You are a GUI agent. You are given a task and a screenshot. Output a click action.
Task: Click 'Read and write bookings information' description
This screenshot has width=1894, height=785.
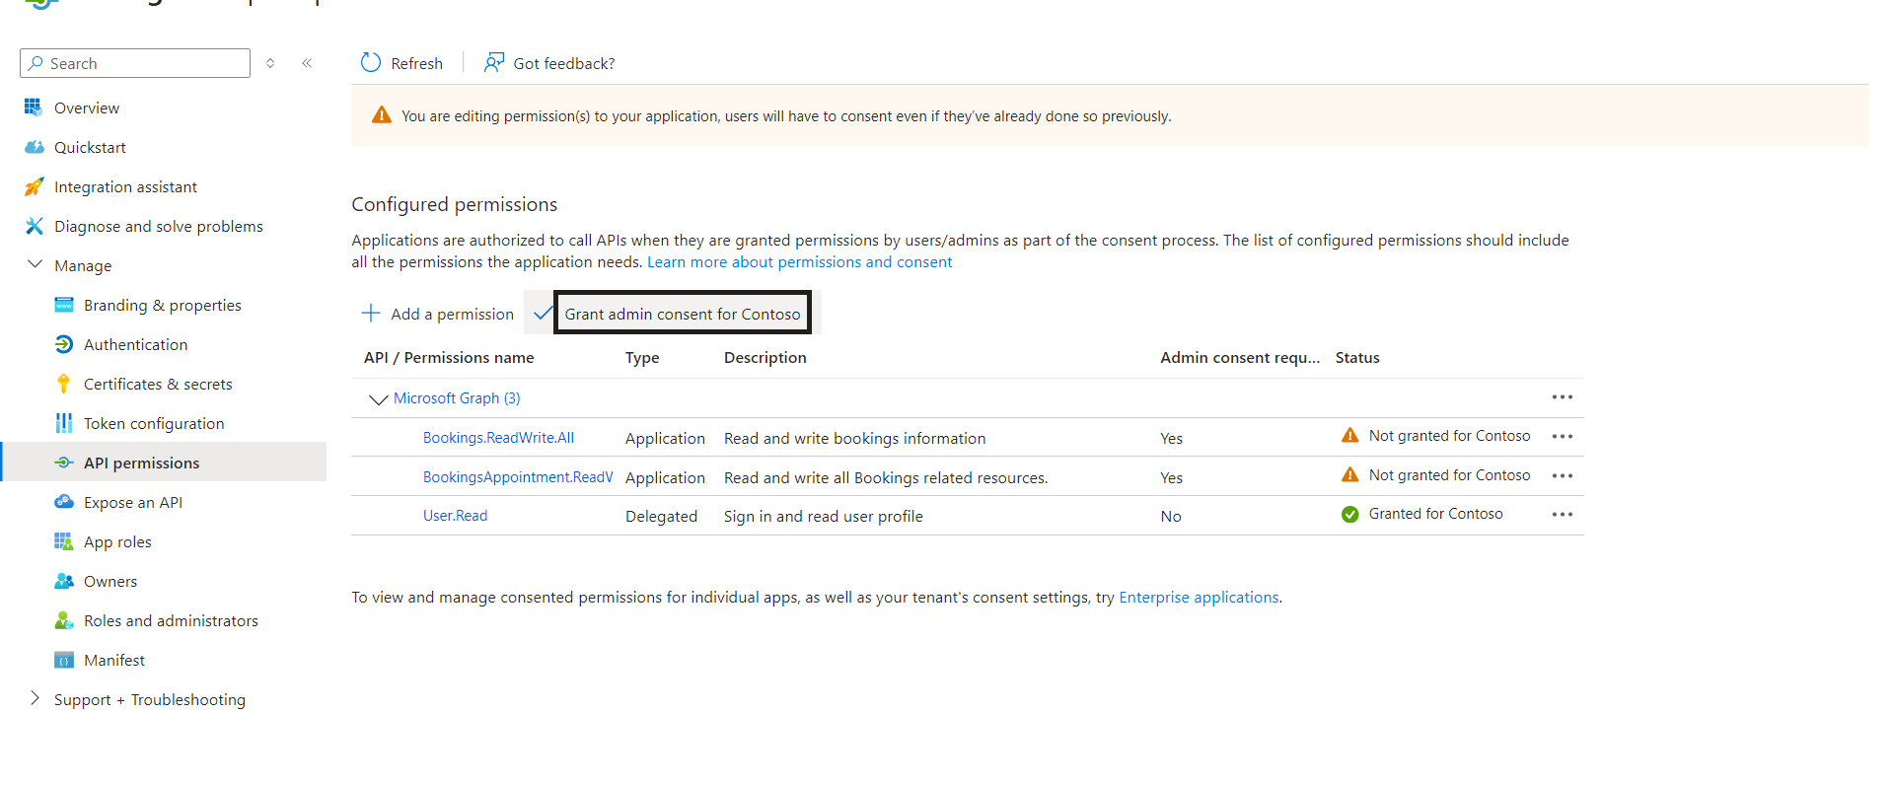pos(855,438)
